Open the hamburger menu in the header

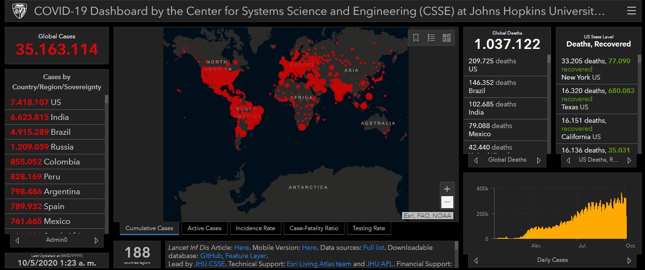point(632,11)
